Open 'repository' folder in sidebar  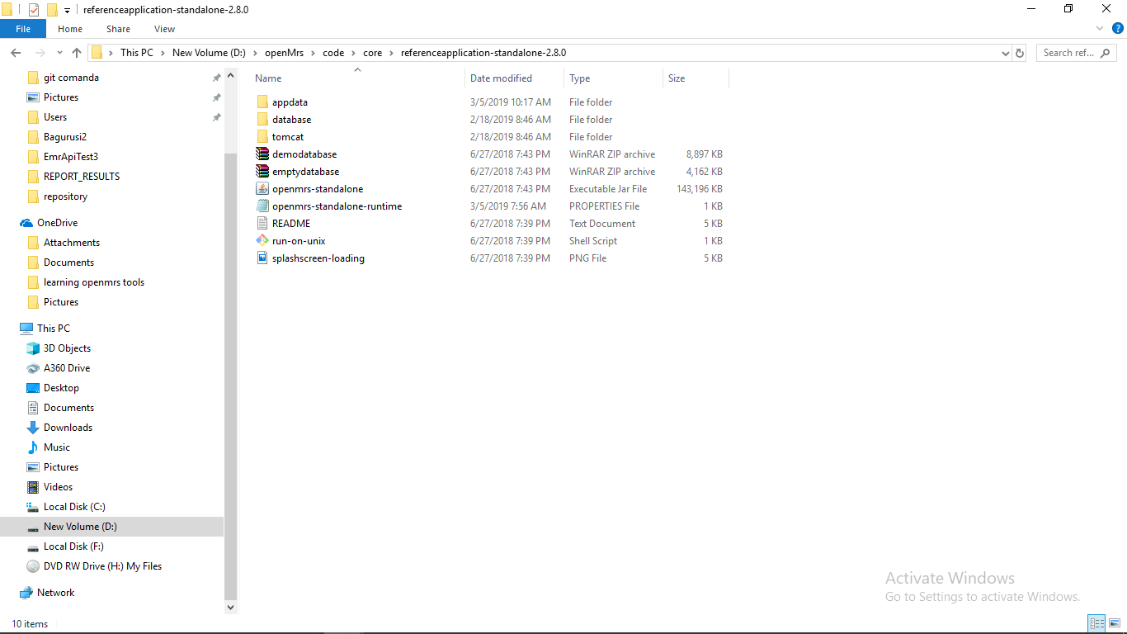pyautogui.click(x=65, y=196)
